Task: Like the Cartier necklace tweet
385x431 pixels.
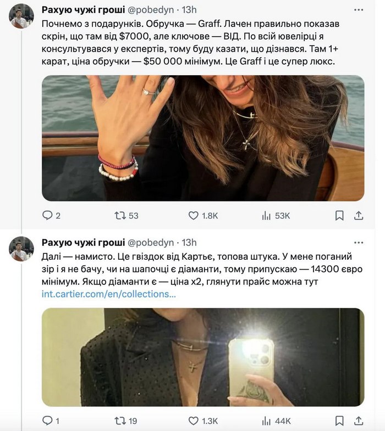Action: pyautogui.click(x=194, y=421)
